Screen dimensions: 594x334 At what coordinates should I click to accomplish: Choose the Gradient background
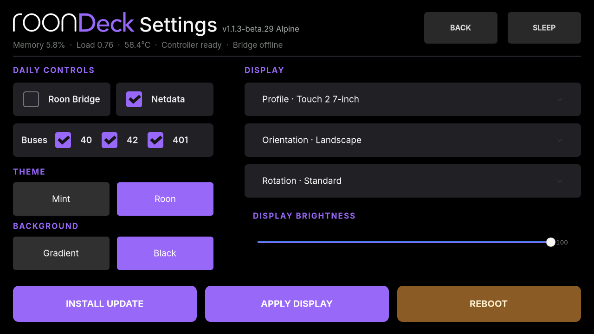(61, 253)
